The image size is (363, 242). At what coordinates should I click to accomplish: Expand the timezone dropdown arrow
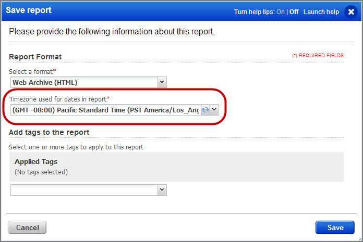(x=214, y=110)
